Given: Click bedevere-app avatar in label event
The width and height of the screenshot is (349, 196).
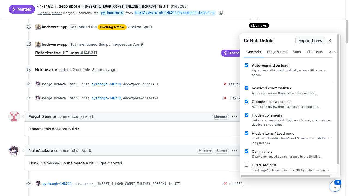Looking at the screenshot, I should pyautogui.click(x=38, y=27).
